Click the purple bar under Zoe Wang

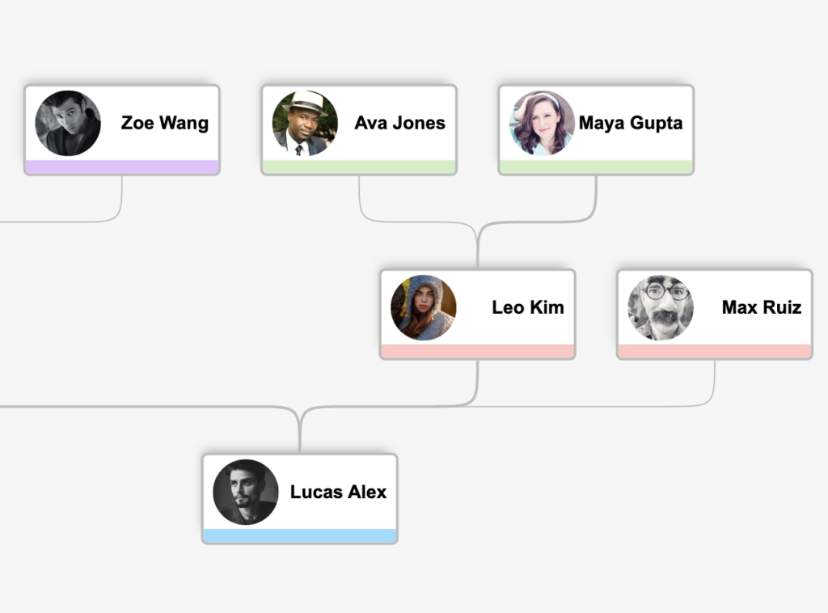click(122, 167)
